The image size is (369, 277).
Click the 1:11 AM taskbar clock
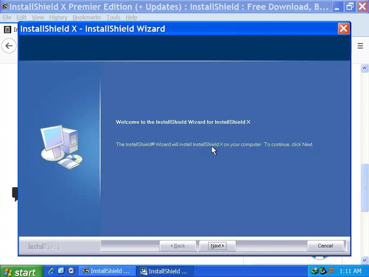tap(350, 271)
